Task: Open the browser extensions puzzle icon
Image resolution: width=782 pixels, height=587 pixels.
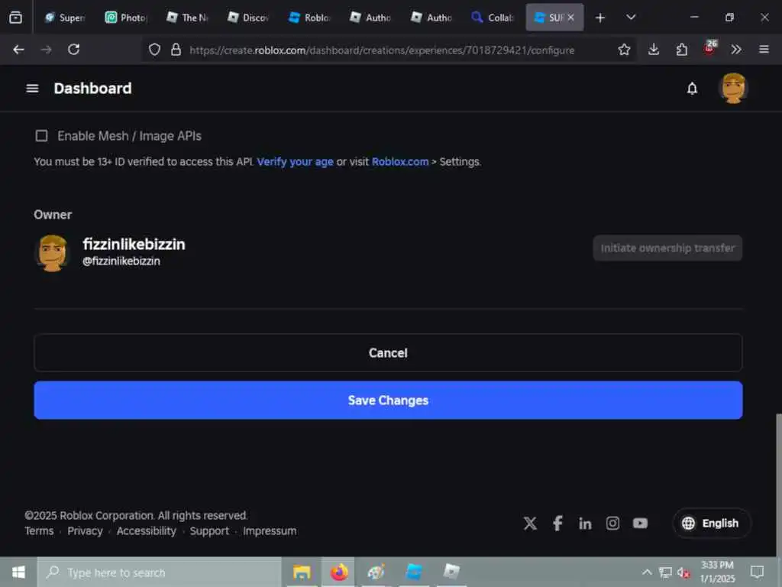Action: click(x=682, y=50)
